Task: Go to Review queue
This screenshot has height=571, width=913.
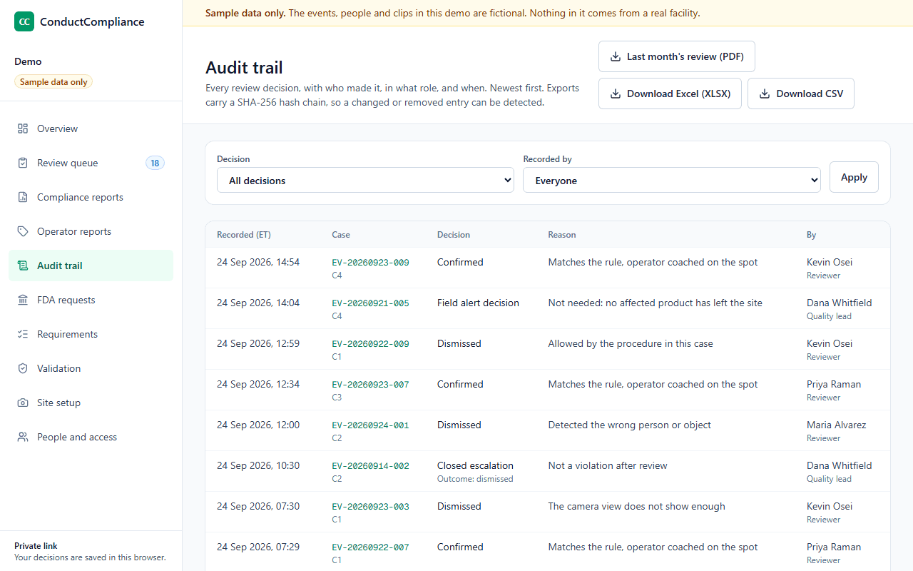Action: tap(91, 163)
